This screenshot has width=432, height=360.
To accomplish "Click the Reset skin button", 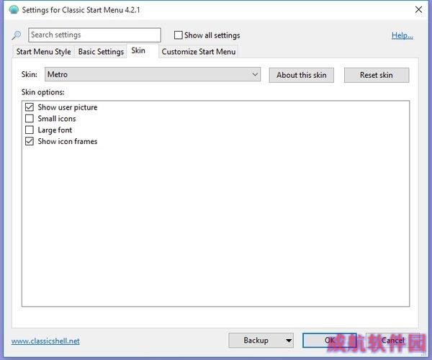I will 377,75.
